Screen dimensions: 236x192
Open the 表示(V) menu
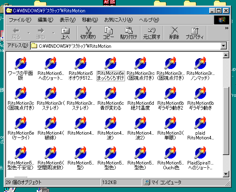click(x=67, y=20)
